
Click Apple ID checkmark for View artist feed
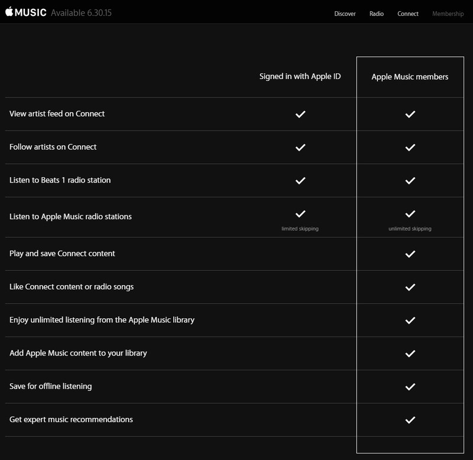pyautogui.click(x=300, y=114)
